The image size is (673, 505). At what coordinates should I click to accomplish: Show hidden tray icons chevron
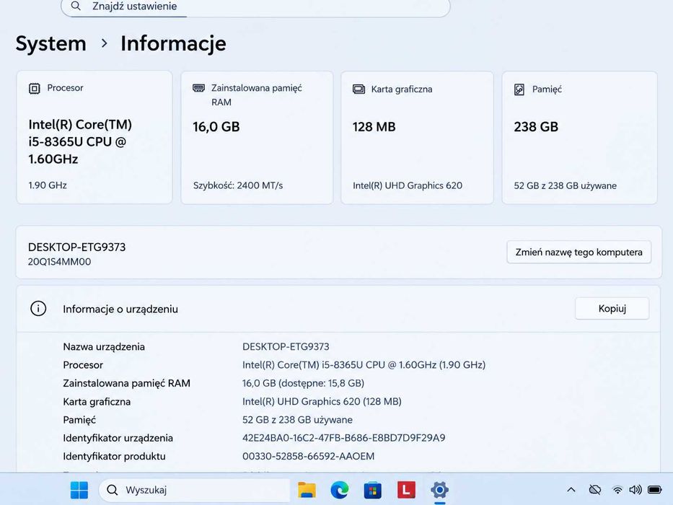[x=571, y=490]
